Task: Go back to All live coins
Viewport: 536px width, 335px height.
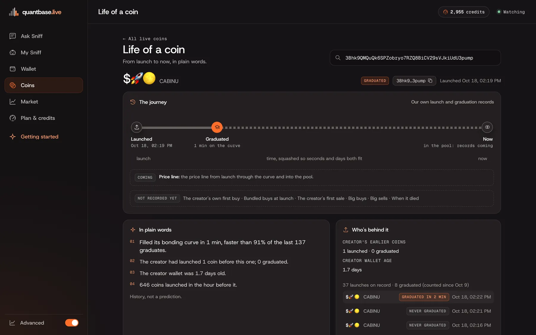Action: coord(145,39)
